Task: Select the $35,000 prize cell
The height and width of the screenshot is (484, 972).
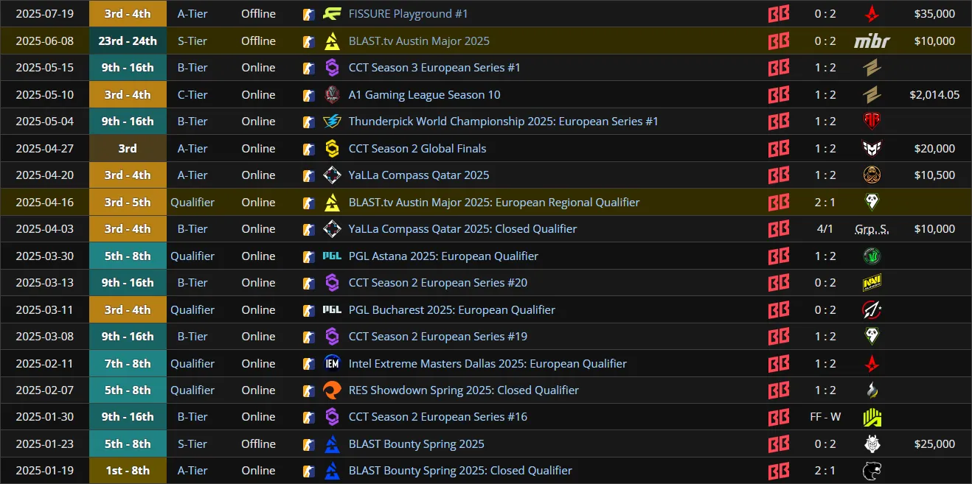Action: pos(934,14)
